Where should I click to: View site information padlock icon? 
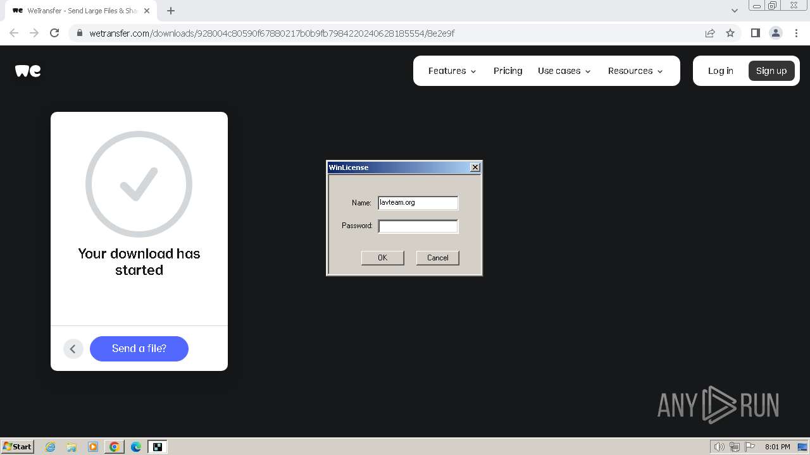tap(79, 33)
